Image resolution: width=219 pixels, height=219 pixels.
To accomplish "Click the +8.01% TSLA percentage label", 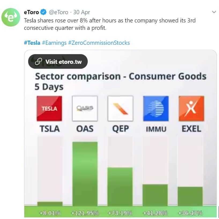I will click(50, 213).
